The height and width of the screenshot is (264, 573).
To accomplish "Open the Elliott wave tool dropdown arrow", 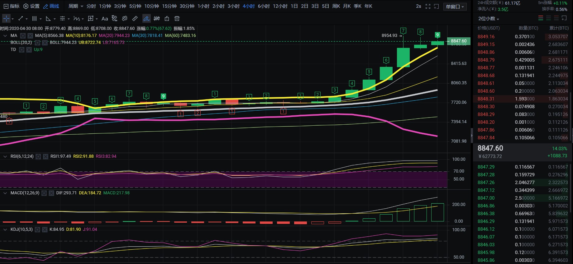I will (x=83, y=19).
